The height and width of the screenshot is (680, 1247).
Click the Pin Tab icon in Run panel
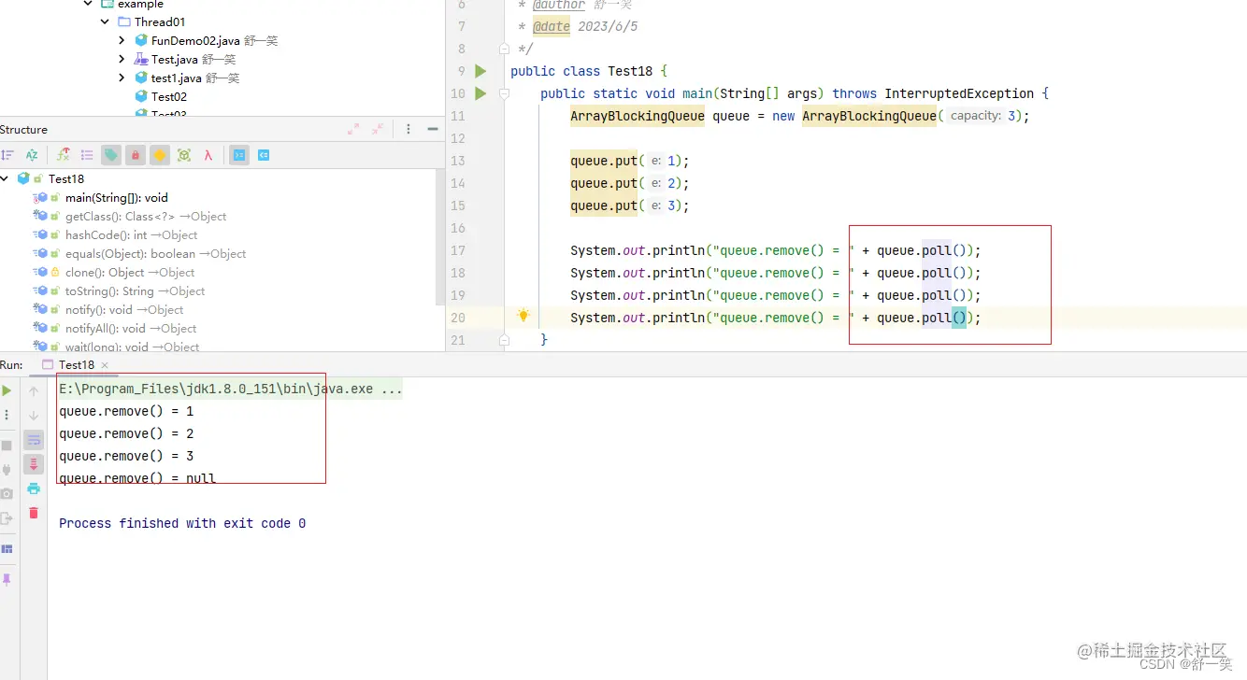[7, 580]
